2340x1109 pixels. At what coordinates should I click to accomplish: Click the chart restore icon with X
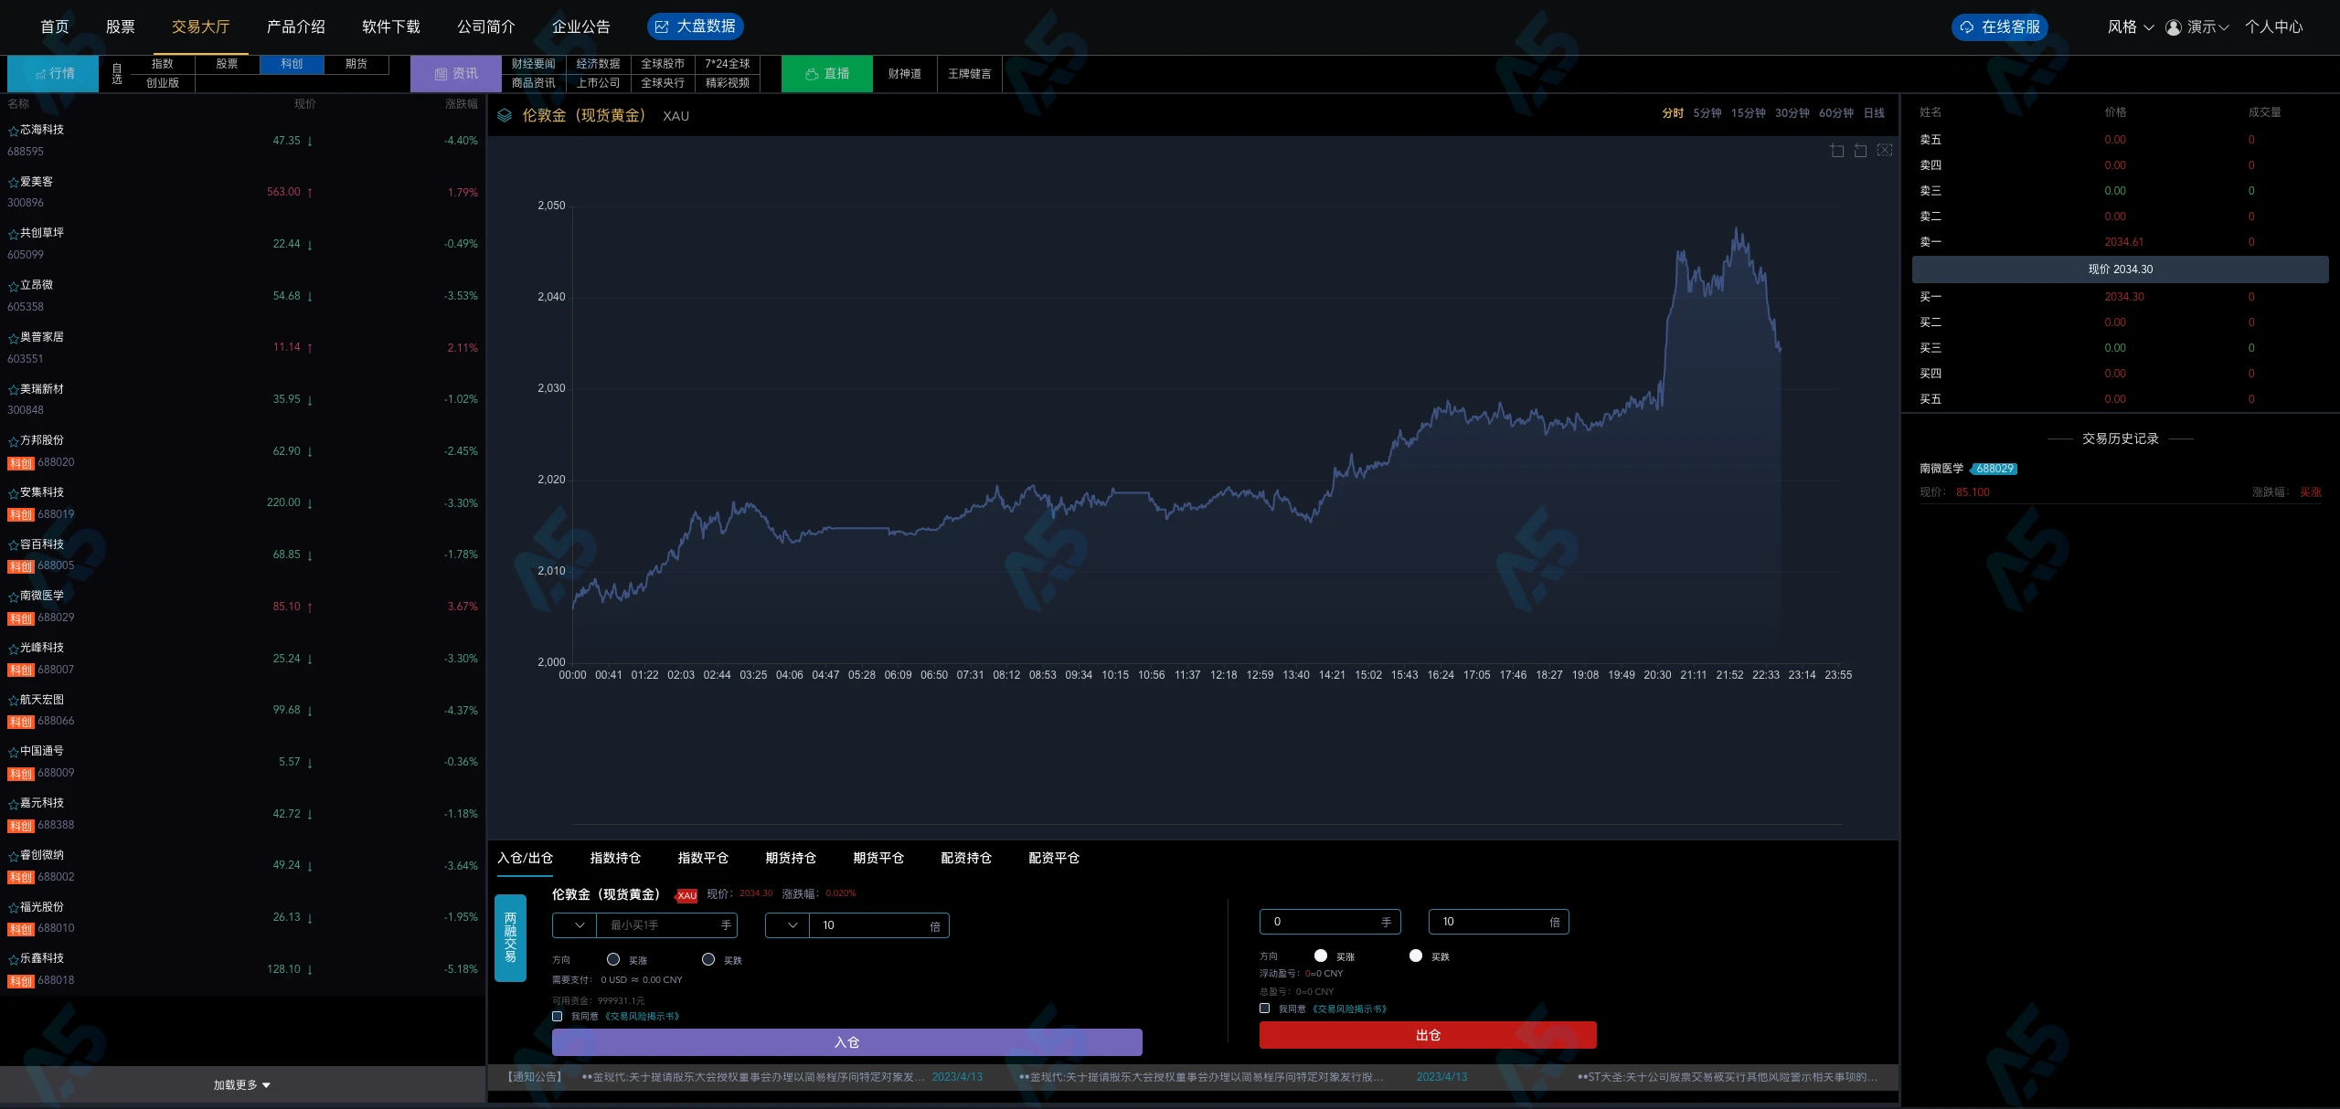1885,150
